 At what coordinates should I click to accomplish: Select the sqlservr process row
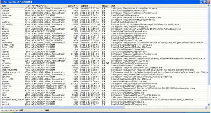(104, 88)
